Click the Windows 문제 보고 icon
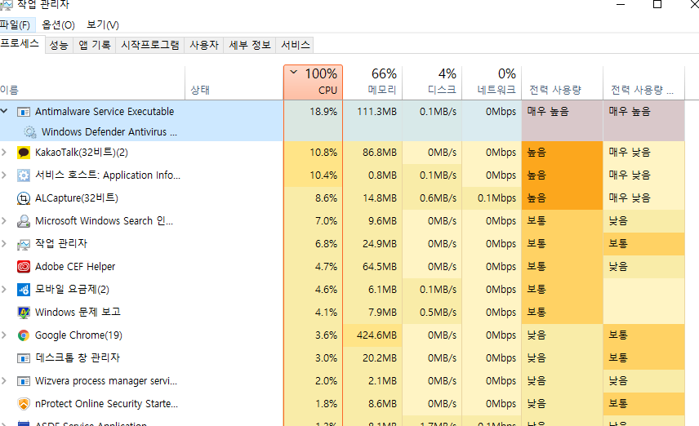The height and width of the screenshot is (426, 699). point(23,313)
